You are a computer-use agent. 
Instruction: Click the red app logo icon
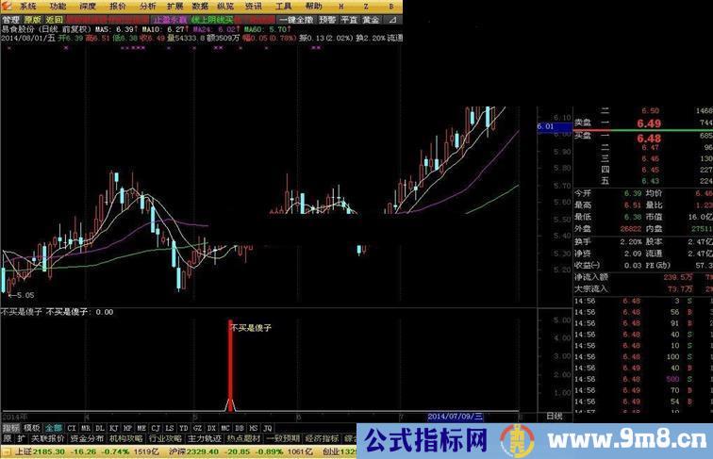[8, 6]
